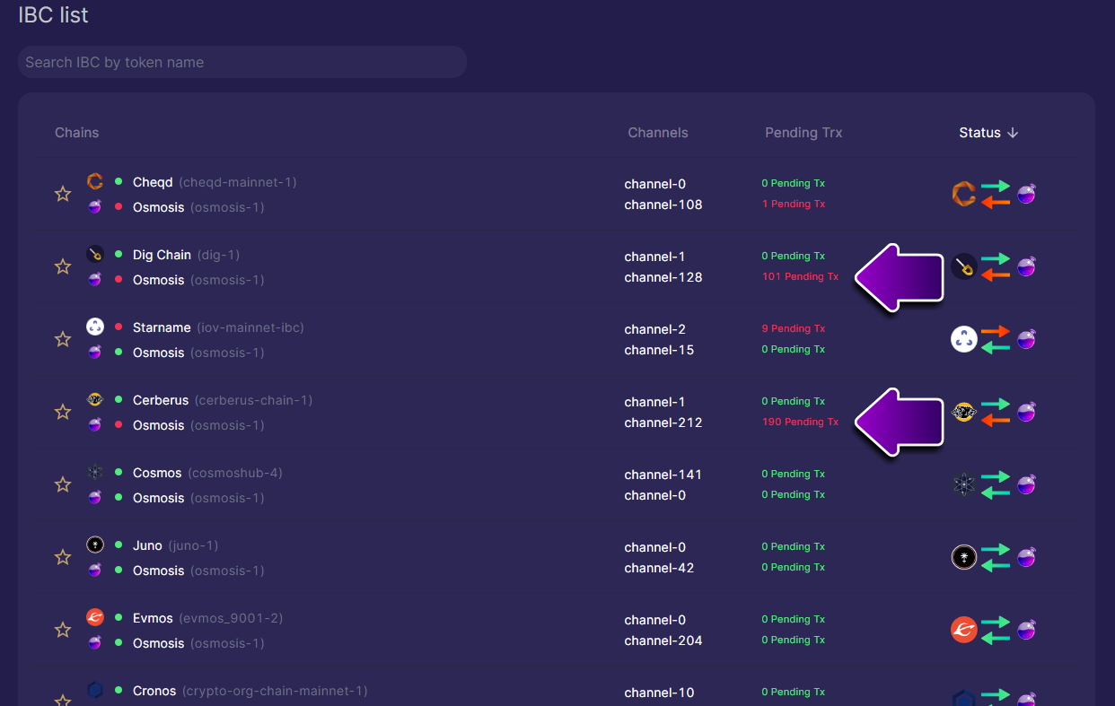Click orange return arrow in Dig Chain status
Screen dimensions: 1115x706
point(996,275)
